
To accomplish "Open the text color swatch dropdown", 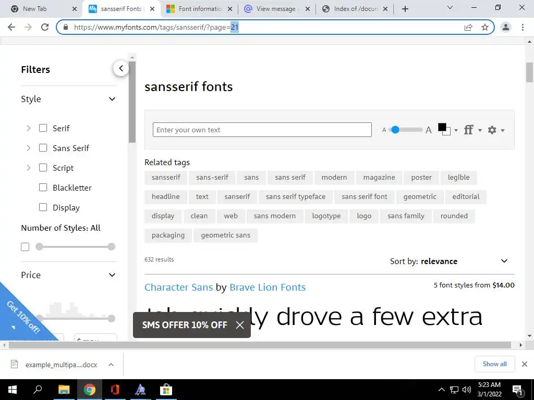I will [x=447, y=130].
